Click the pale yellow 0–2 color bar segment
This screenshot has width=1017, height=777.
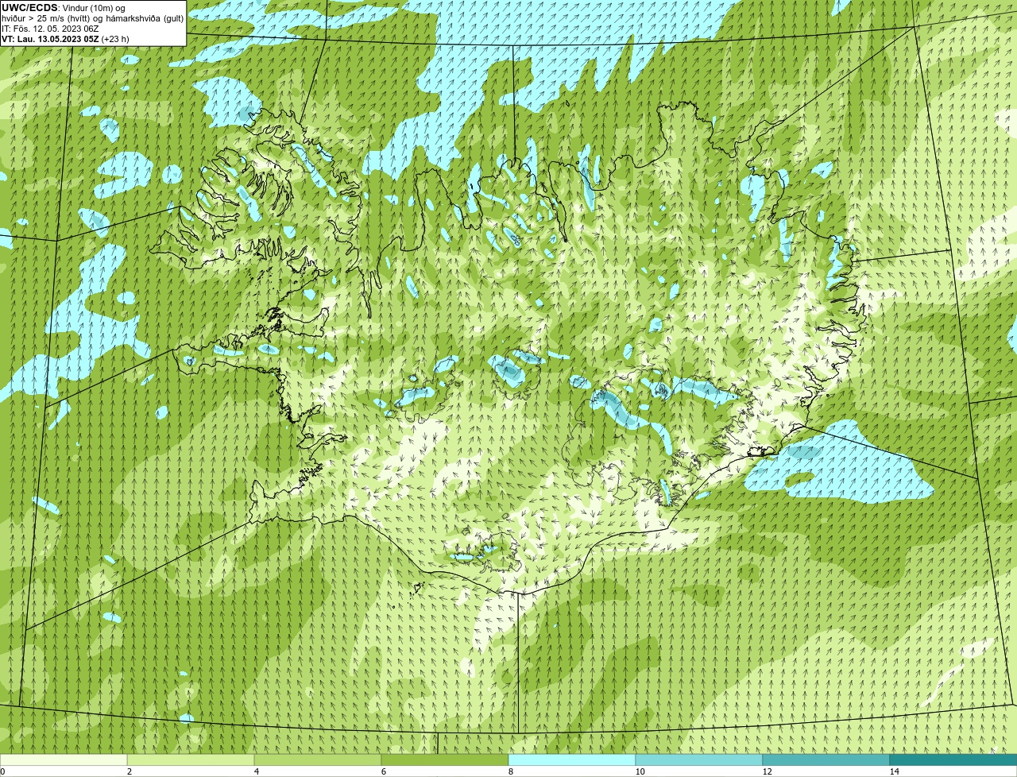tap(64, 760)
